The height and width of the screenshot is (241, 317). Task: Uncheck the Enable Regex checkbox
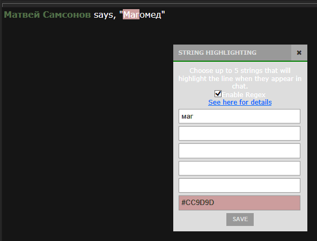218,94
